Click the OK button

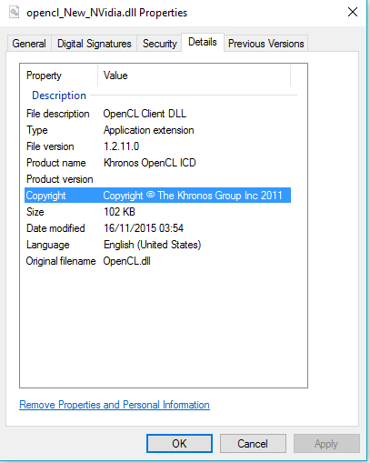[x=179, y=443]
